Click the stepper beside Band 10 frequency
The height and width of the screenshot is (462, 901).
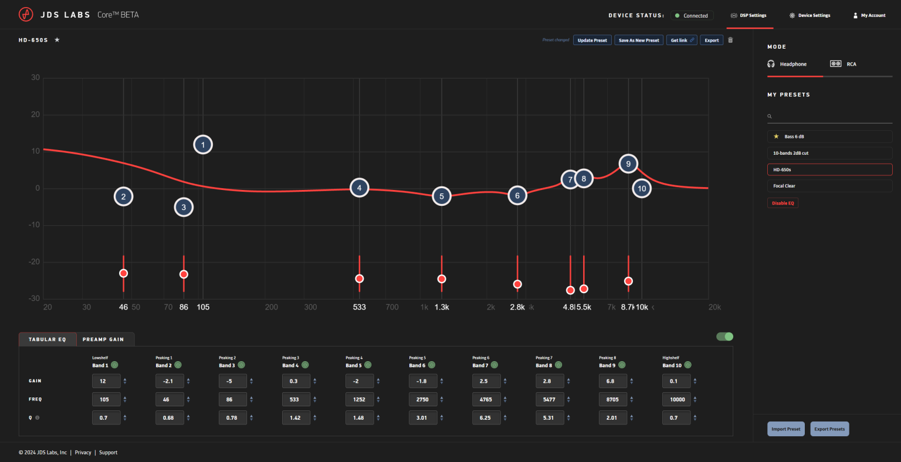click(695, 399)
